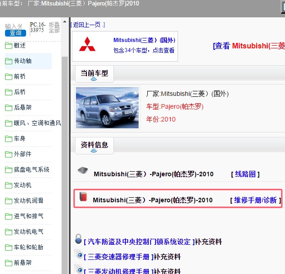Click the folder icon beside 前桥
285x274 pixels.
click(9, 77)
